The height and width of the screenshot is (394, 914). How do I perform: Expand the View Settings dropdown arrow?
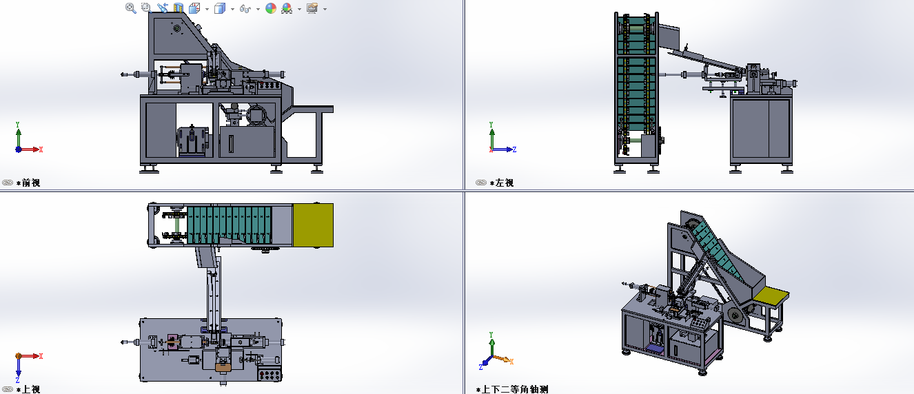pyautogui.click(x=325, y=9)
